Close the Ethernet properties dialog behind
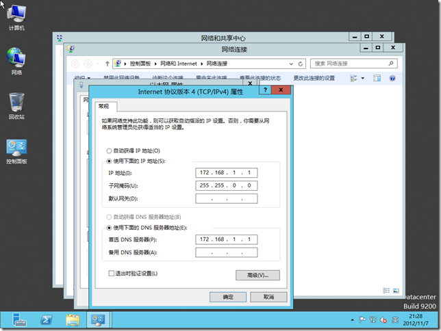 (x=250, y=83)
